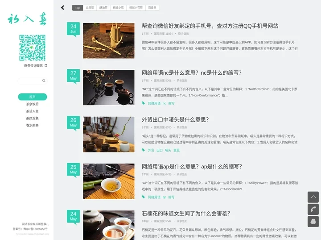Click 茶余饭后 category in 石楠花 article meta
The image size is (321, 240).
(x=182, y=221)
